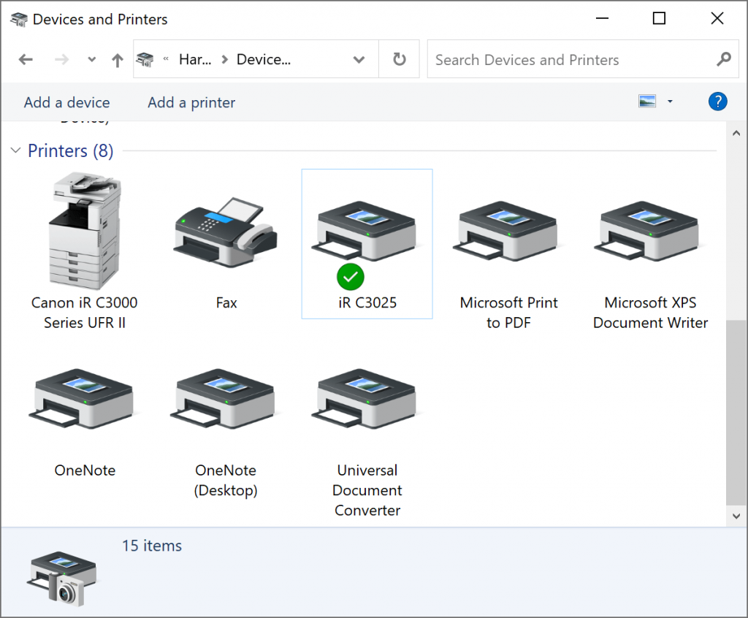Minimize the Devices and Printers window
Screen dimensions: 748x618
pyautogui.click(x=602, y=18)
